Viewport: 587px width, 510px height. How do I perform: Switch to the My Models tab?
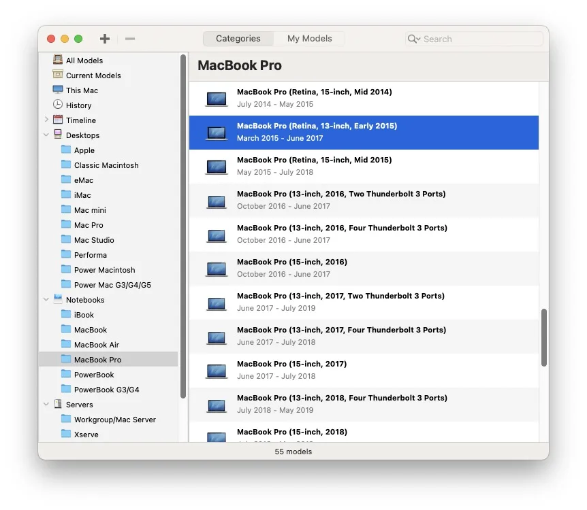(x=310, y=39)
